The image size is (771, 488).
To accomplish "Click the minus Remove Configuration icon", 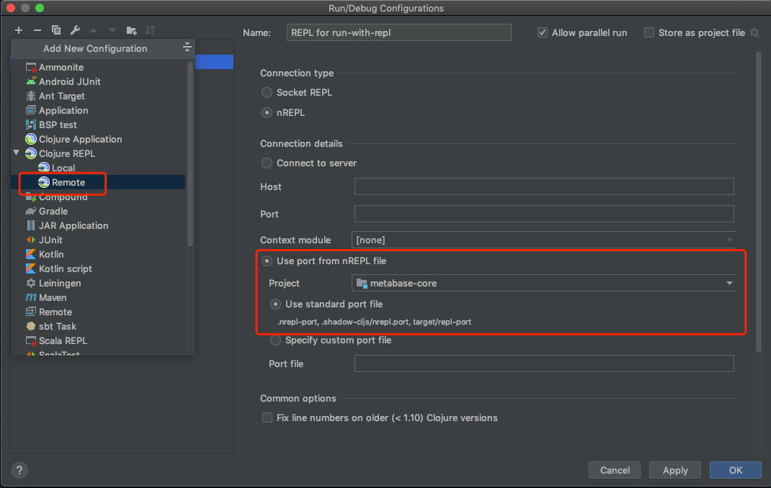I will (37, 30).
